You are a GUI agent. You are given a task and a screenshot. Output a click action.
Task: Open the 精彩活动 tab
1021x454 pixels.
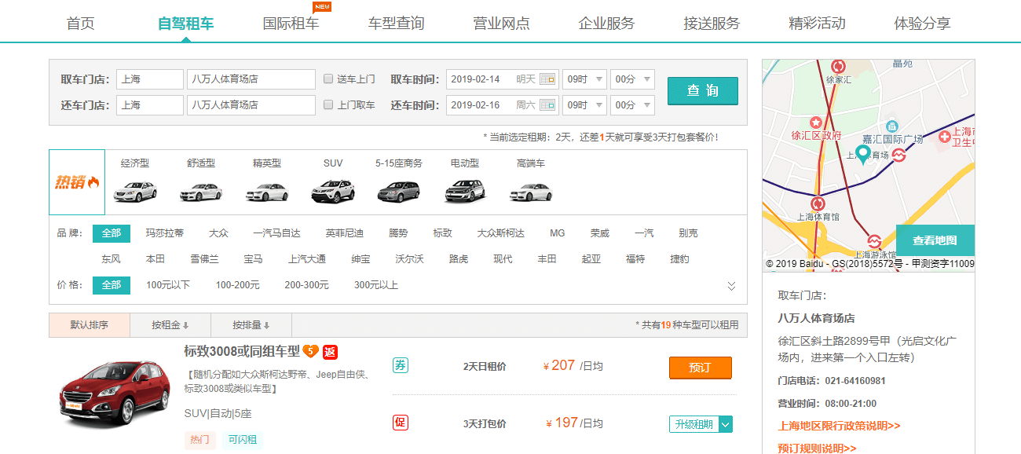pyautogui.click(x=817, y=23)
